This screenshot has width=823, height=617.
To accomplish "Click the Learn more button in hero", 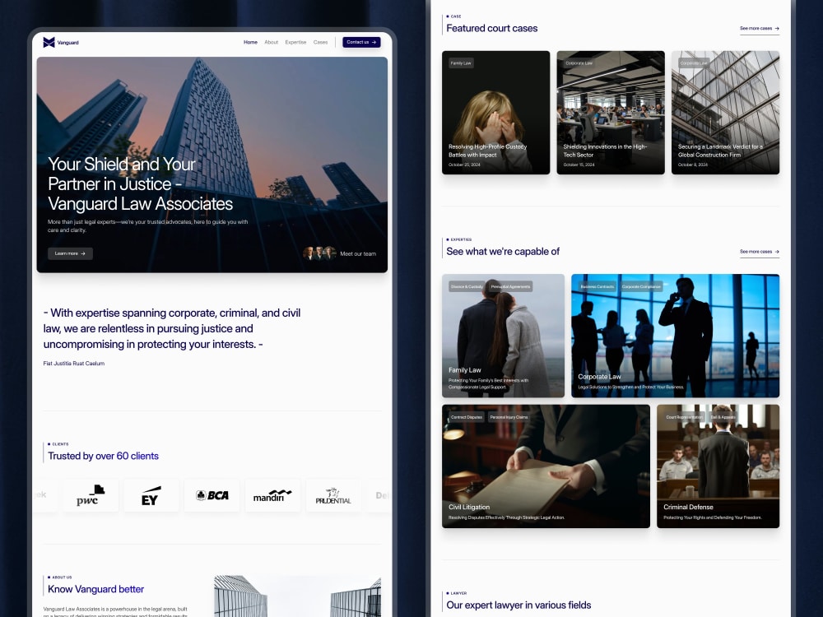I will (70, 253).
